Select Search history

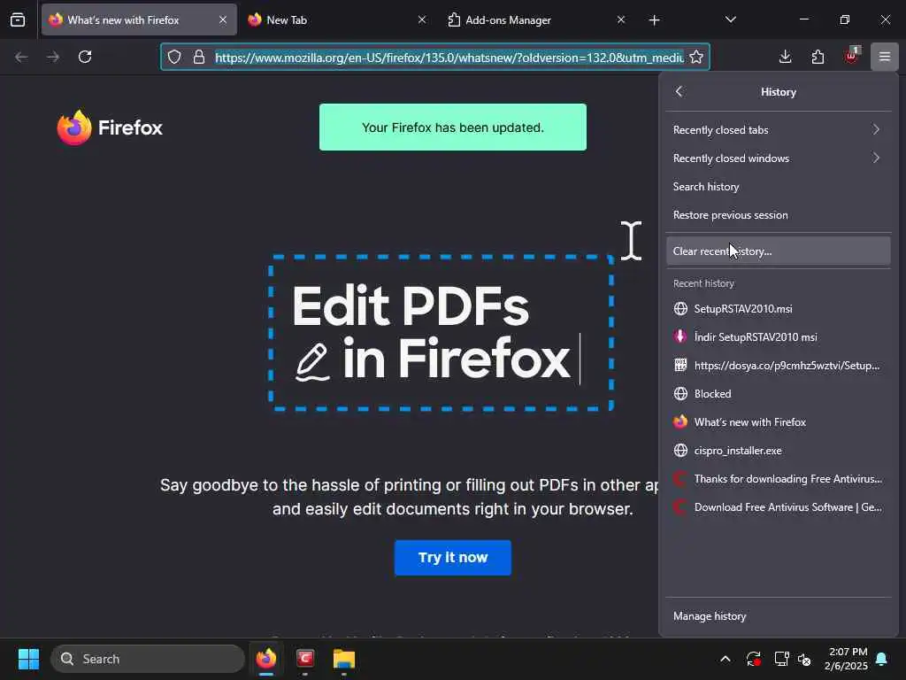tap(778, 186)
